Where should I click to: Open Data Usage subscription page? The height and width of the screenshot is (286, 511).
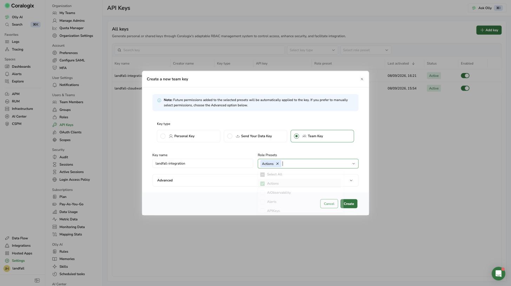(x=65, y=212)
